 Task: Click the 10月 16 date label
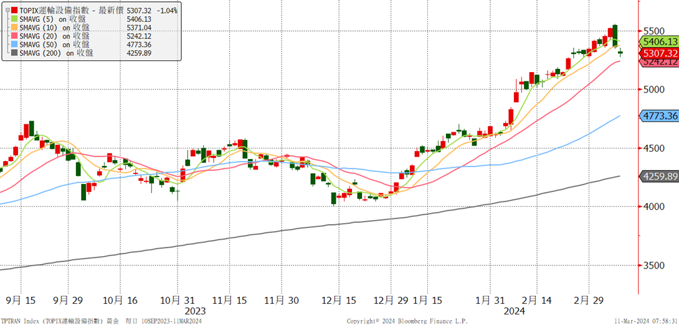120,300
